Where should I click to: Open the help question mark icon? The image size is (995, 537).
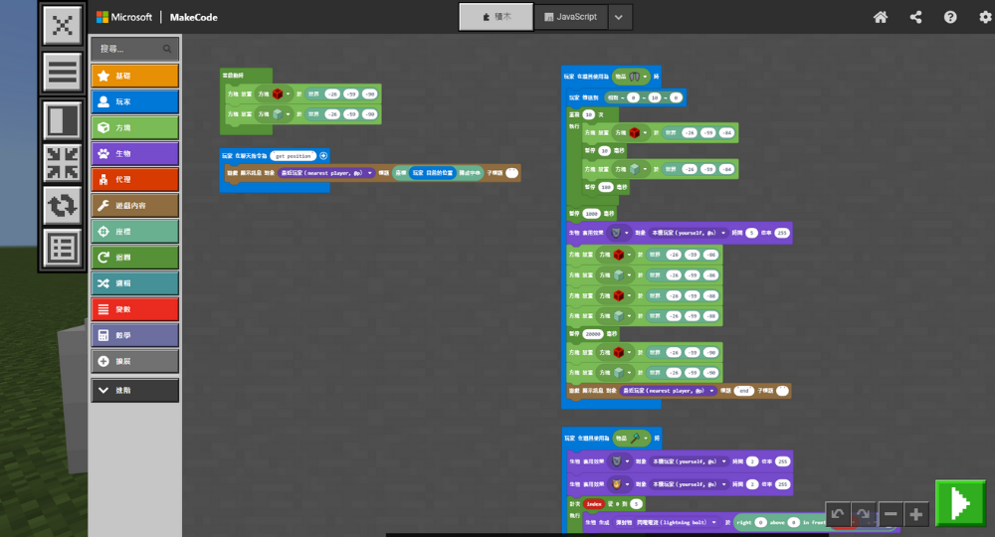[950, 17]
